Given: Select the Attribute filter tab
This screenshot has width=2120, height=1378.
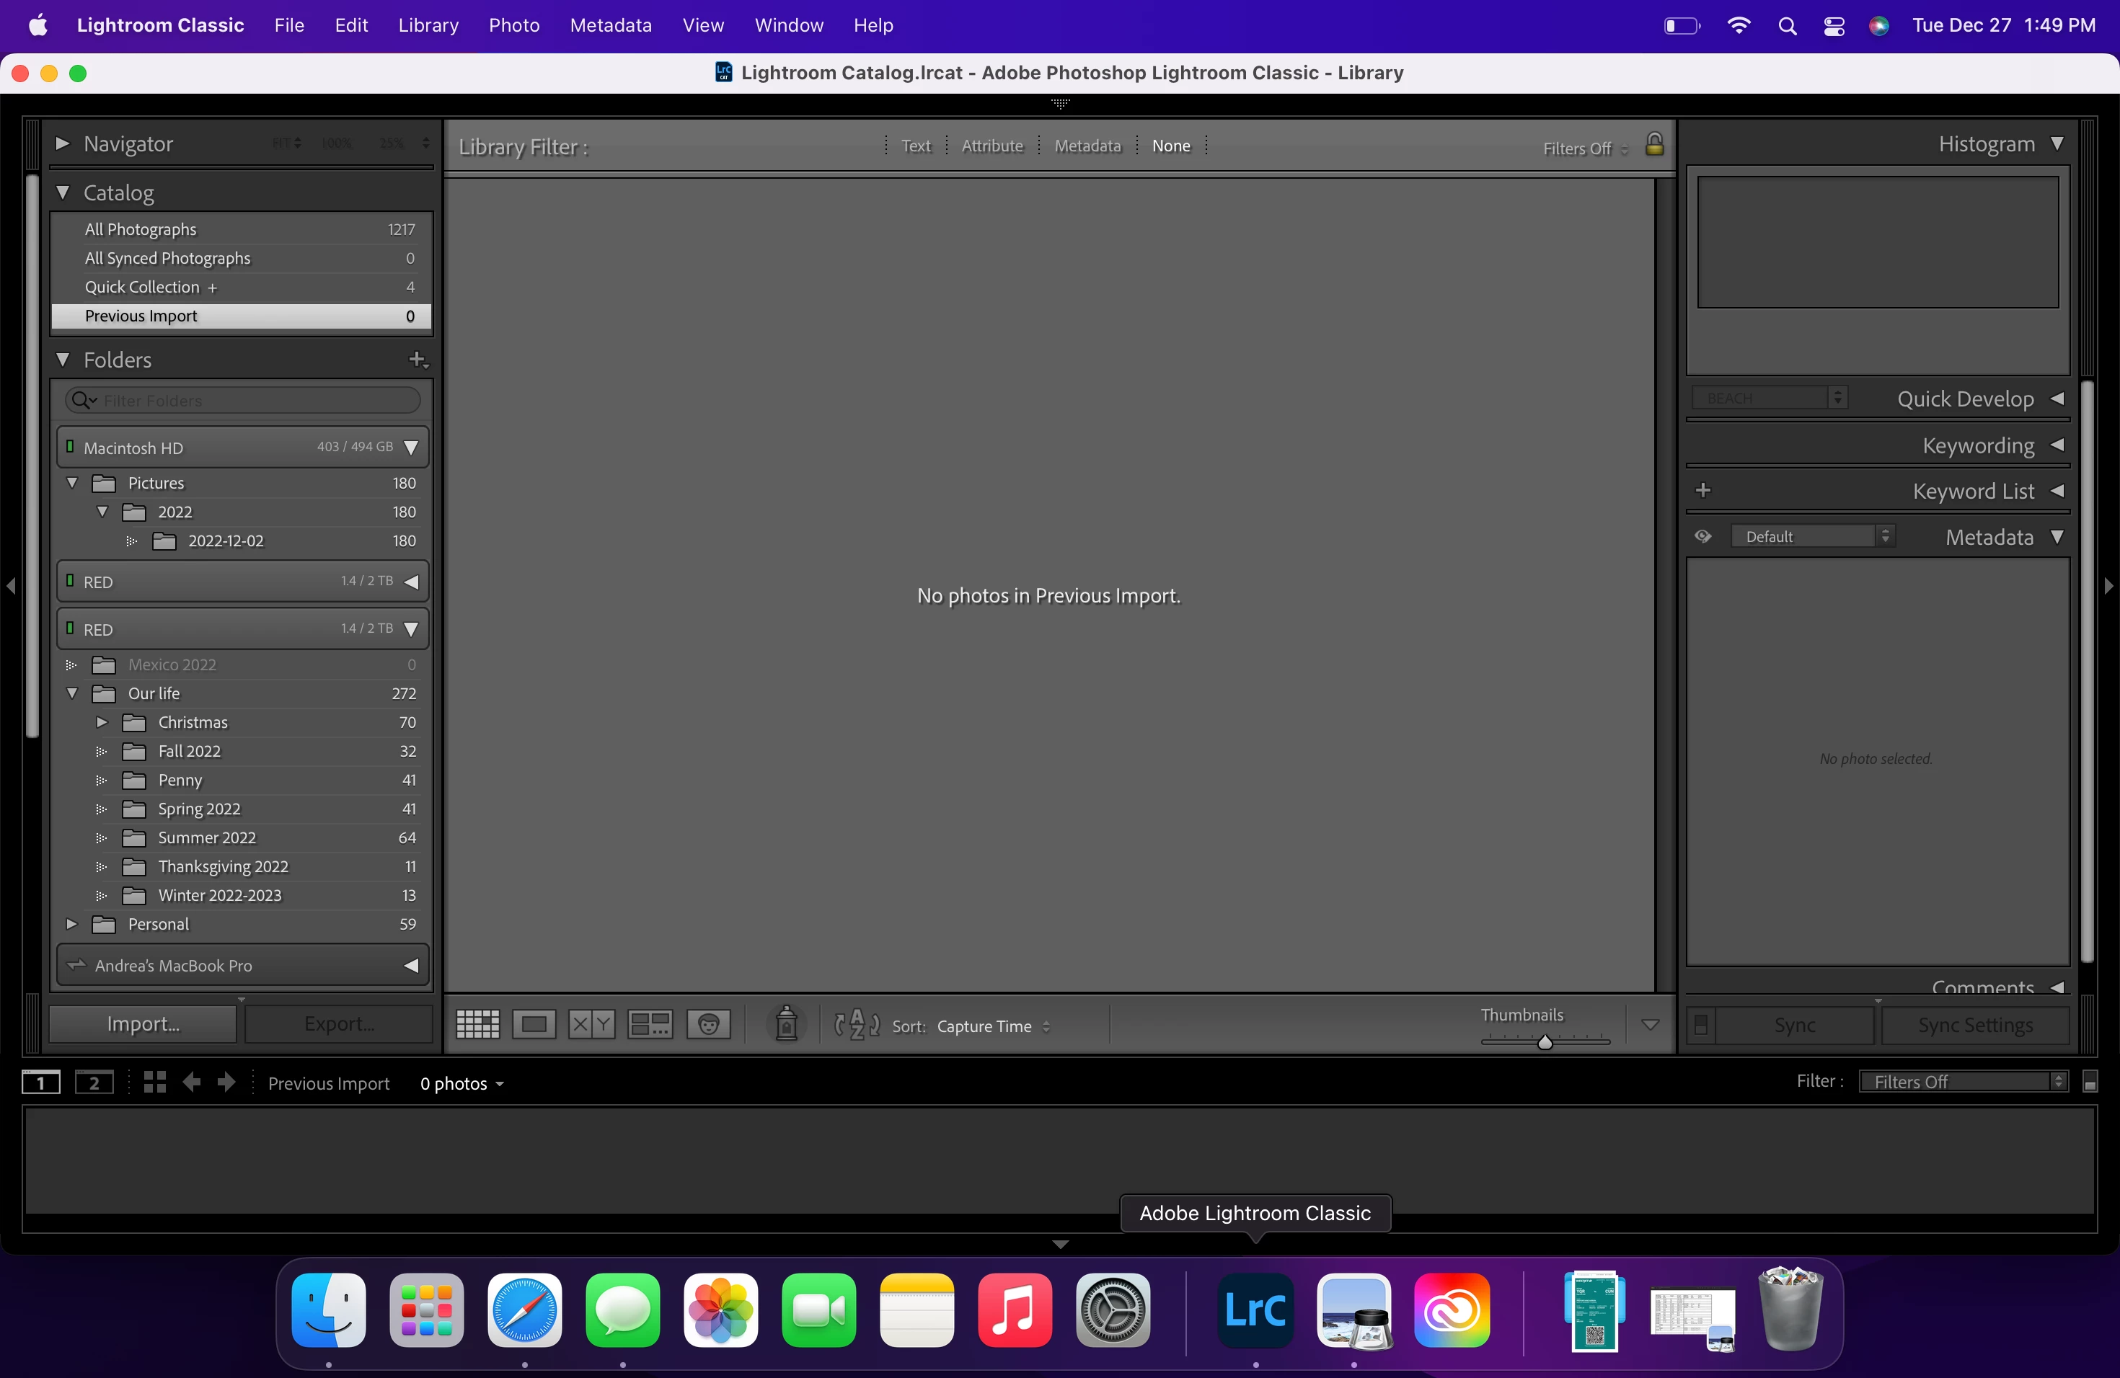Looking at the screenshot, I should click(x=991, y=146).
